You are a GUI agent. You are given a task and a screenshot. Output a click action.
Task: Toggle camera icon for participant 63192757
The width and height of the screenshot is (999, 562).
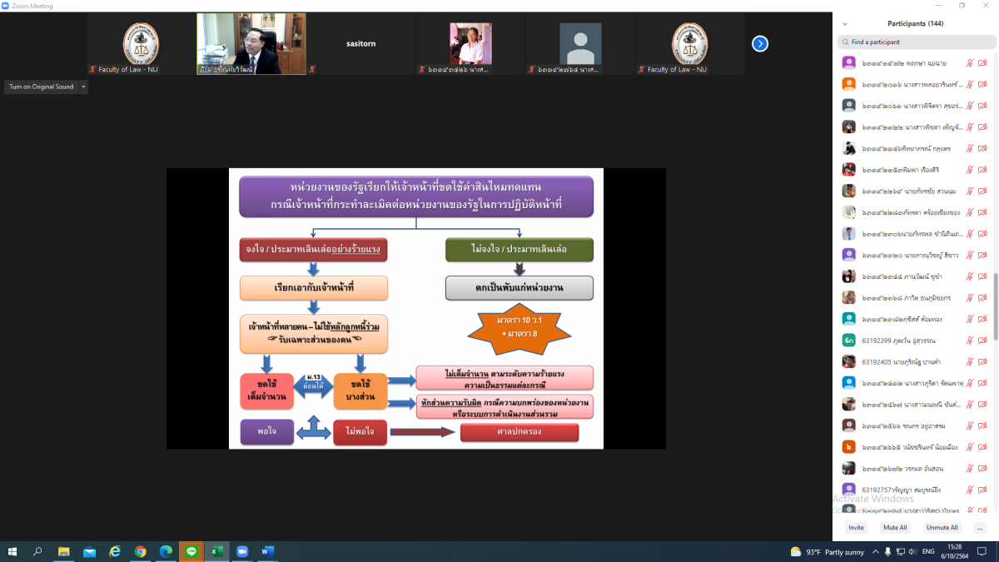pos(982,490)
